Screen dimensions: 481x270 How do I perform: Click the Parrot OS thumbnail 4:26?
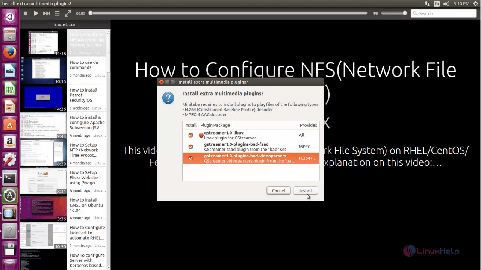point(43,98)
